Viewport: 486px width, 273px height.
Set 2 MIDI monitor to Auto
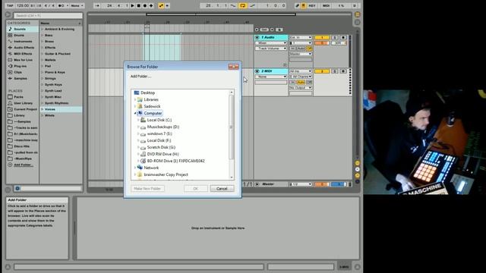tap(301, 83)
